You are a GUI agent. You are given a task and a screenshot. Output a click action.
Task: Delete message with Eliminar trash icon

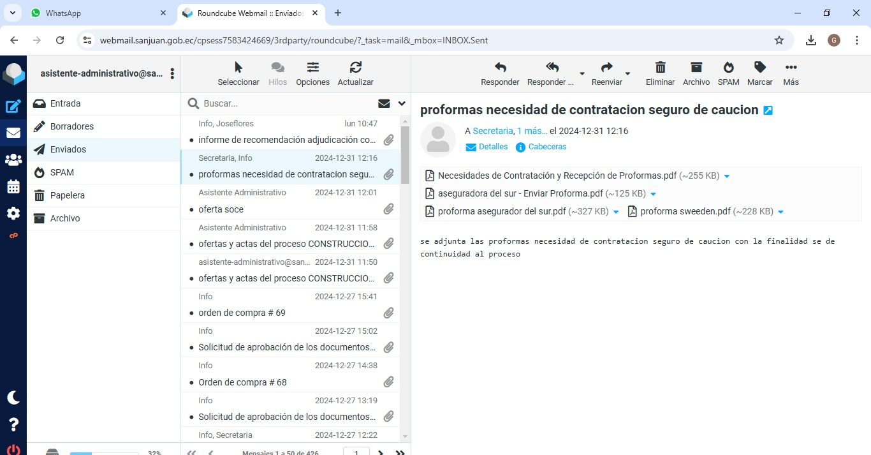tap(660, 68)
